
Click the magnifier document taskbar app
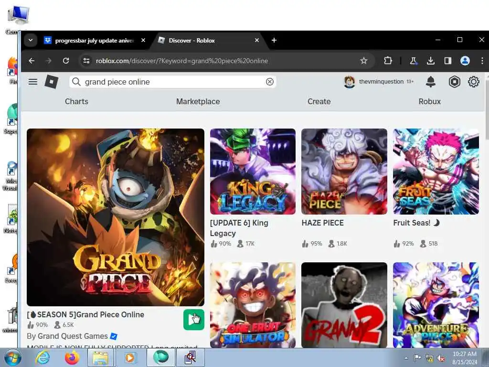(190, 358)
